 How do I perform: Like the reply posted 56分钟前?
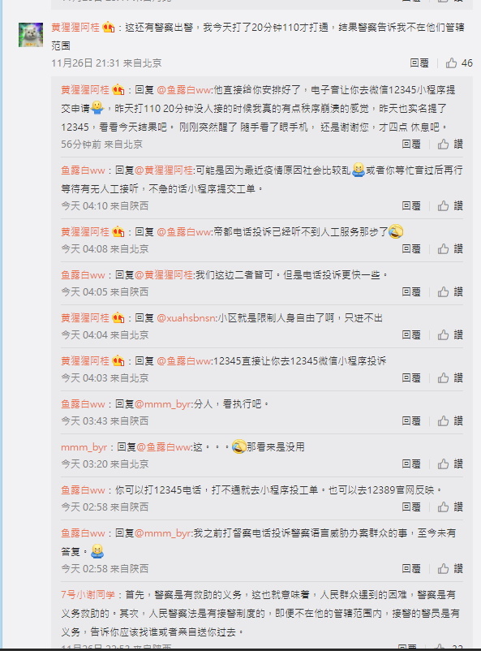pyautogui.click(x=450, y=144)
